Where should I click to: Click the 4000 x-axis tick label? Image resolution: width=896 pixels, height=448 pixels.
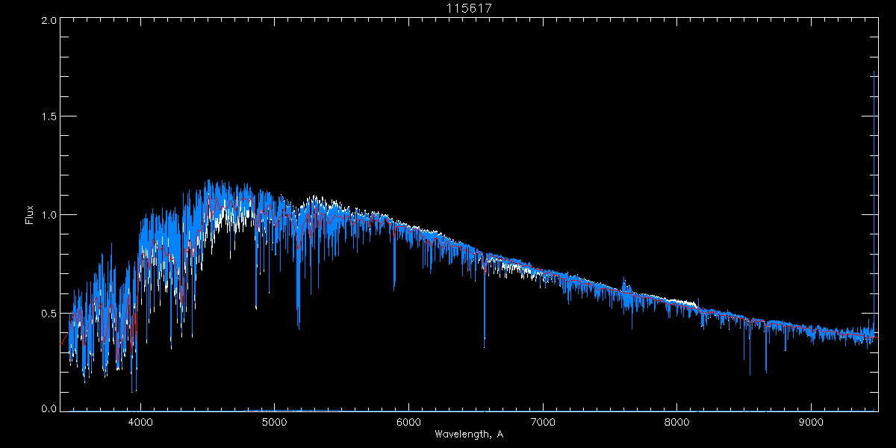pyautogui.click(x=140, y=422)
